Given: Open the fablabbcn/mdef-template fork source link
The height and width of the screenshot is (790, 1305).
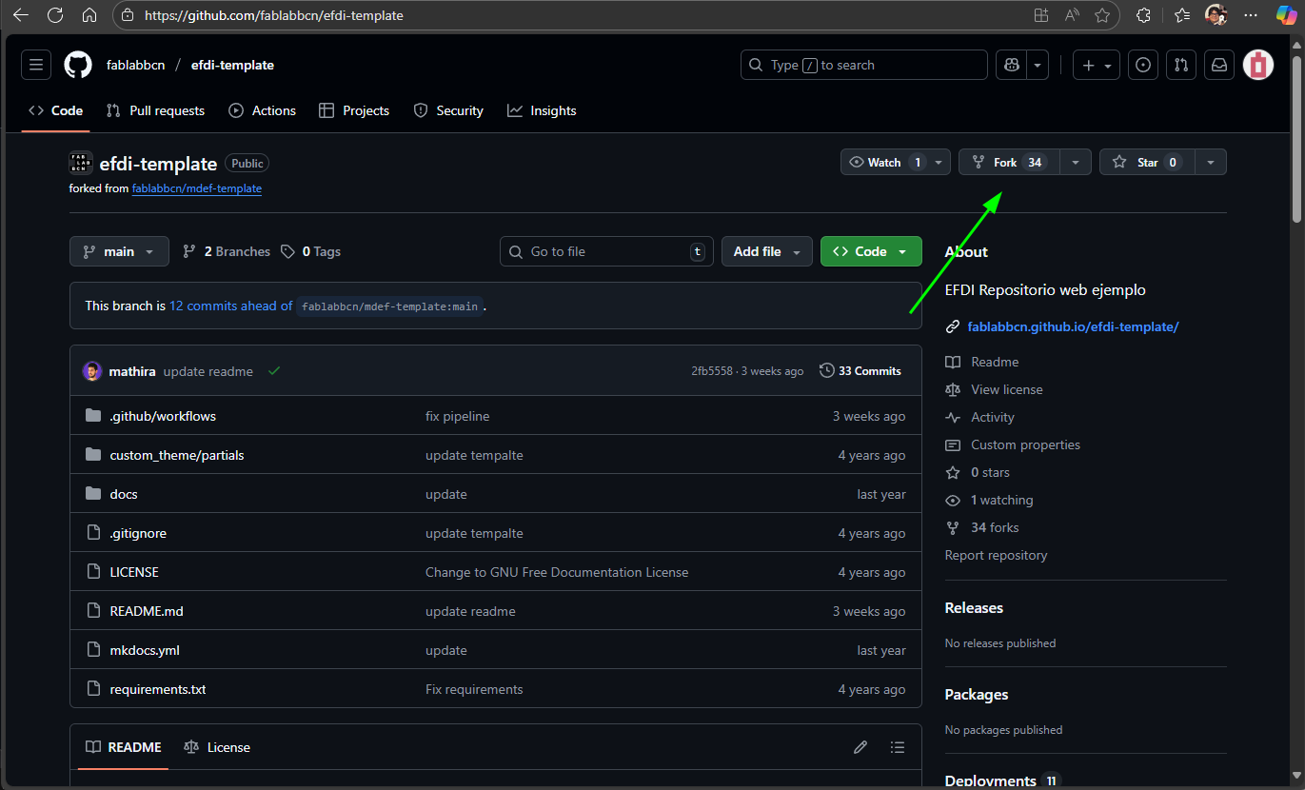Looking at the screenshot, I should point(196,188).
